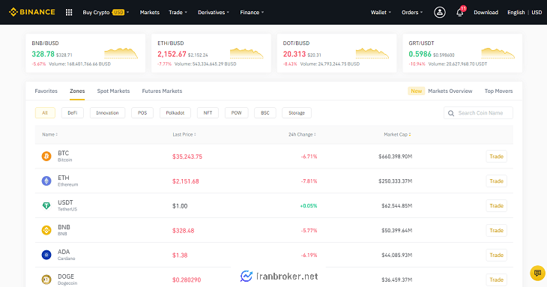Open the BNB/BUSD ticker card
The height and width of the screenshot is (287, 547).
(85, 53)
